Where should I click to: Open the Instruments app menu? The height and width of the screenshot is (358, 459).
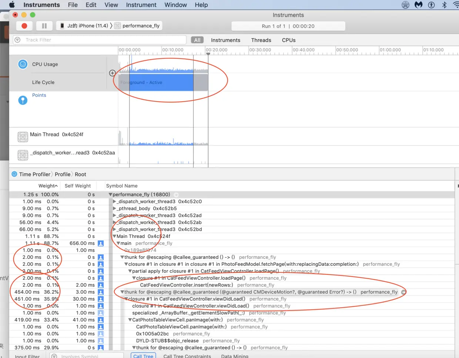click(x=41, y=5)
